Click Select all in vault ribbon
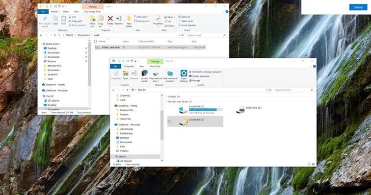The image size is (371, 195). point(185,17)
